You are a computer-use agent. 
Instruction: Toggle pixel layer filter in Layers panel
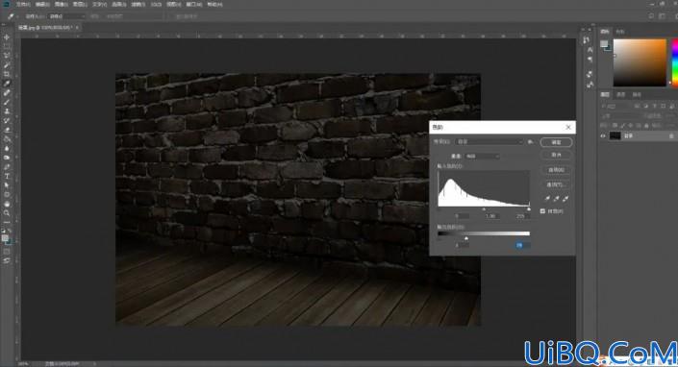pyautogui.click(x=637, y=106)
